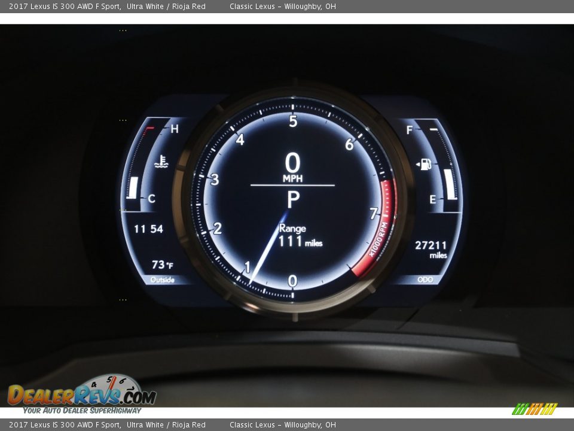
Task: Click the tachometer number 6
Action: 350,144
